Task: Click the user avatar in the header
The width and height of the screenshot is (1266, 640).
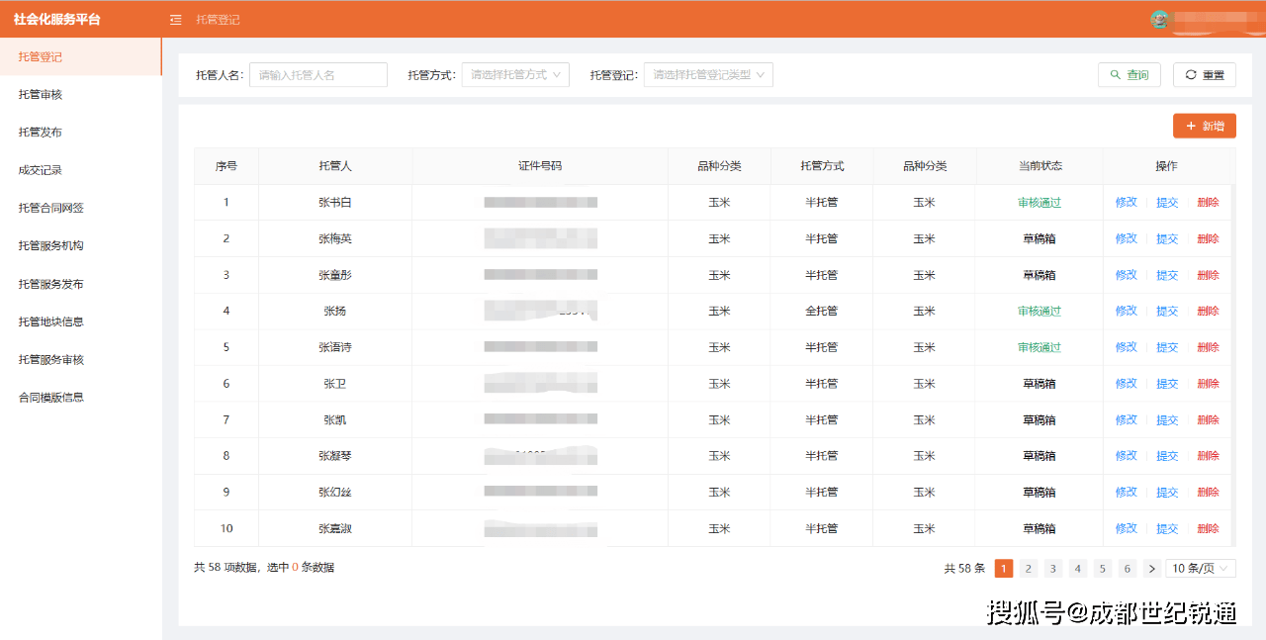Action: point(1159,19)
